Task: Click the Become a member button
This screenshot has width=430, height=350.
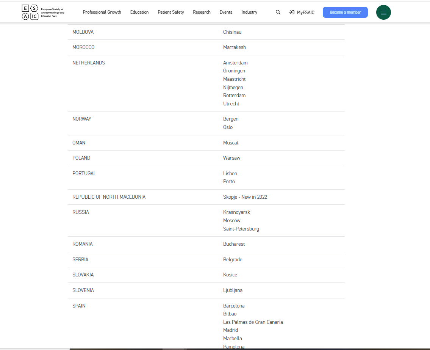Action: [345, 13]
